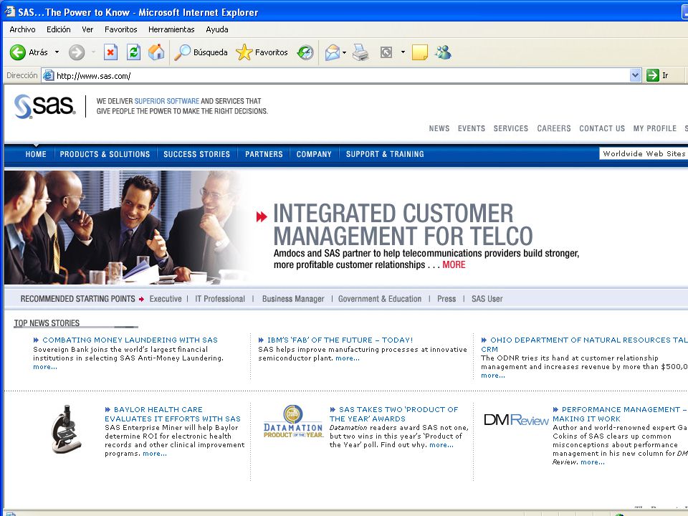688x516 pixels.
Task: Click the Datamation Product of the Year badge
Action: [x=293, y=421]
